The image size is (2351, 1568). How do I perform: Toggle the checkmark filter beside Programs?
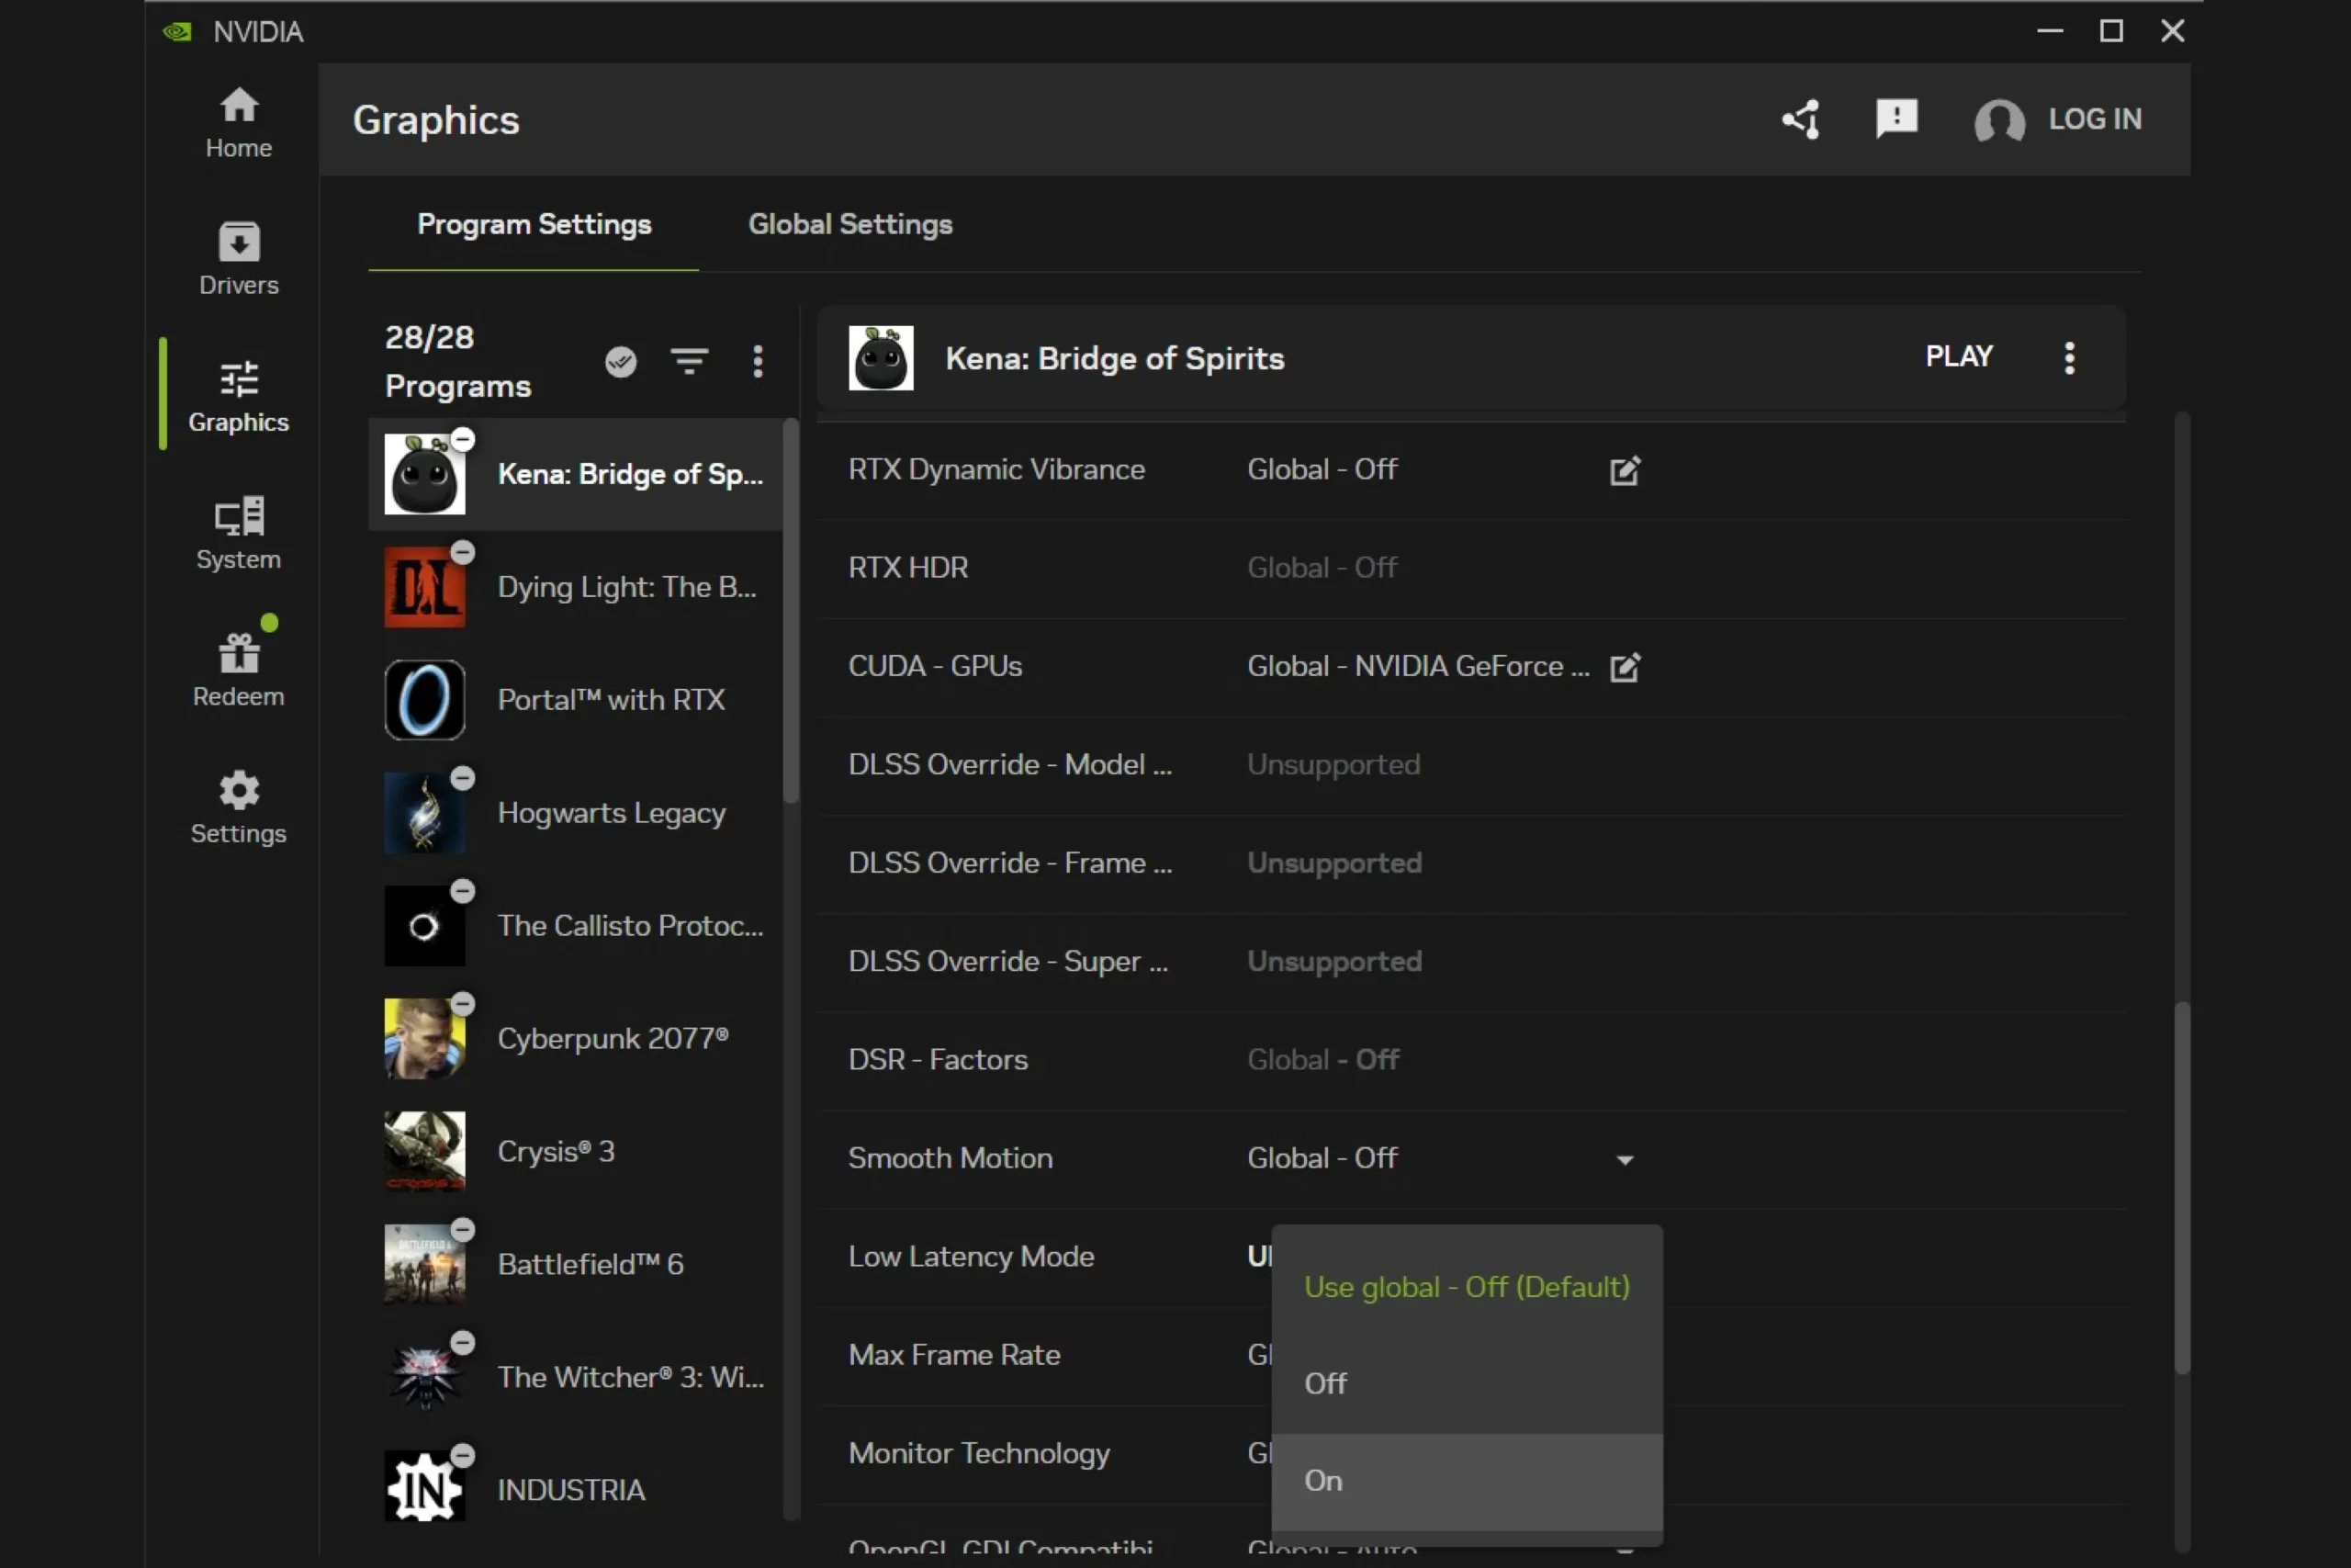coord(621,361)
